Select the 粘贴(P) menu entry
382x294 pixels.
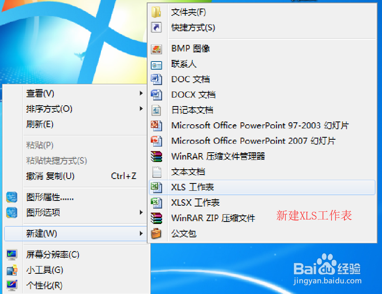pos(75,145)
